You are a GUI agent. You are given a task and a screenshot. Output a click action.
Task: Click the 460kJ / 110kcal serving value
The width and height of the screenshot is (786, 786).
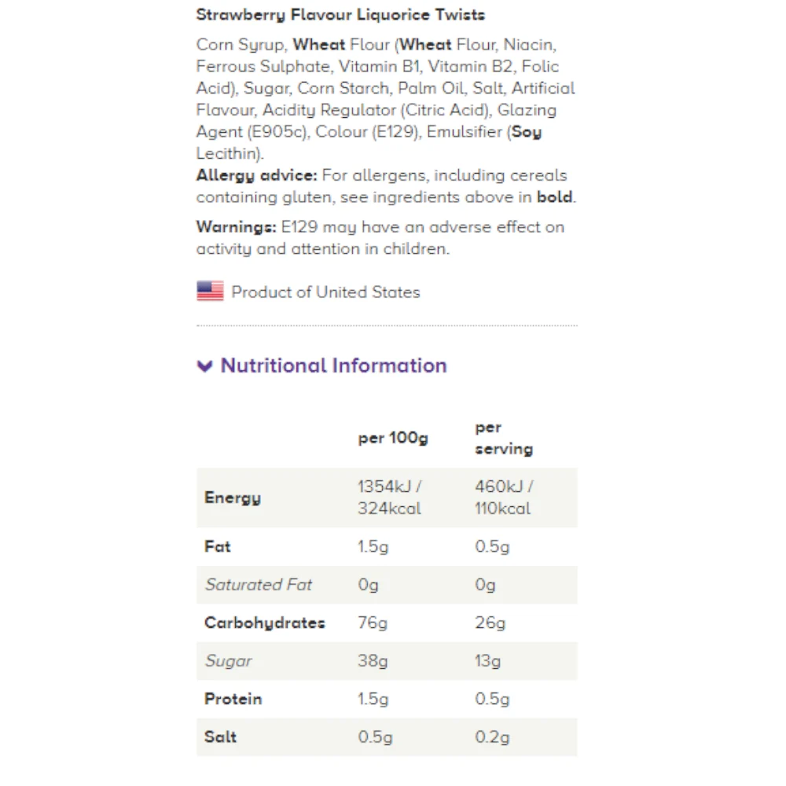click(x=504, y=498)
